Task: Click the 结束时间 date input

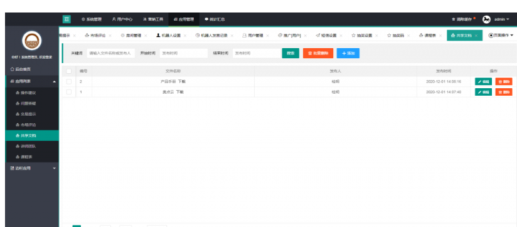Action: 257,53
